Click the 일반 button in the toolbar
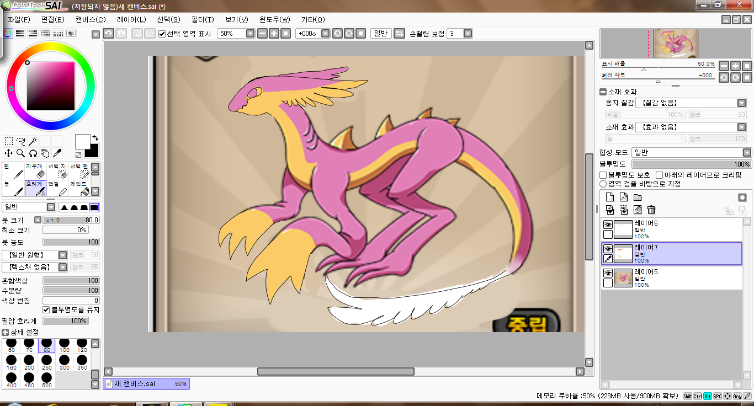This screenshot has width=754, height=406. click(x=380, y=34)
